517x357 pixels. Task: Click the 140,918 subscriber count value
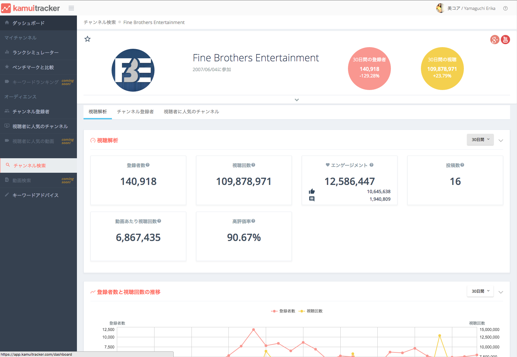coord(138,181)
